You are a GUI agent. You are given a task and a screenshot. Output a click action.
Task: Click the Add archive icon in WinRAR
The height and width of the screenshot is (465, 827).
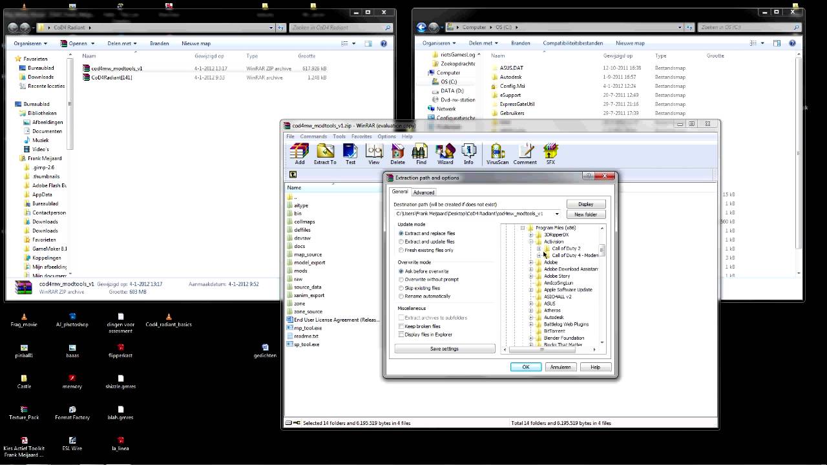pyautogui.click(x=299, y=154)
